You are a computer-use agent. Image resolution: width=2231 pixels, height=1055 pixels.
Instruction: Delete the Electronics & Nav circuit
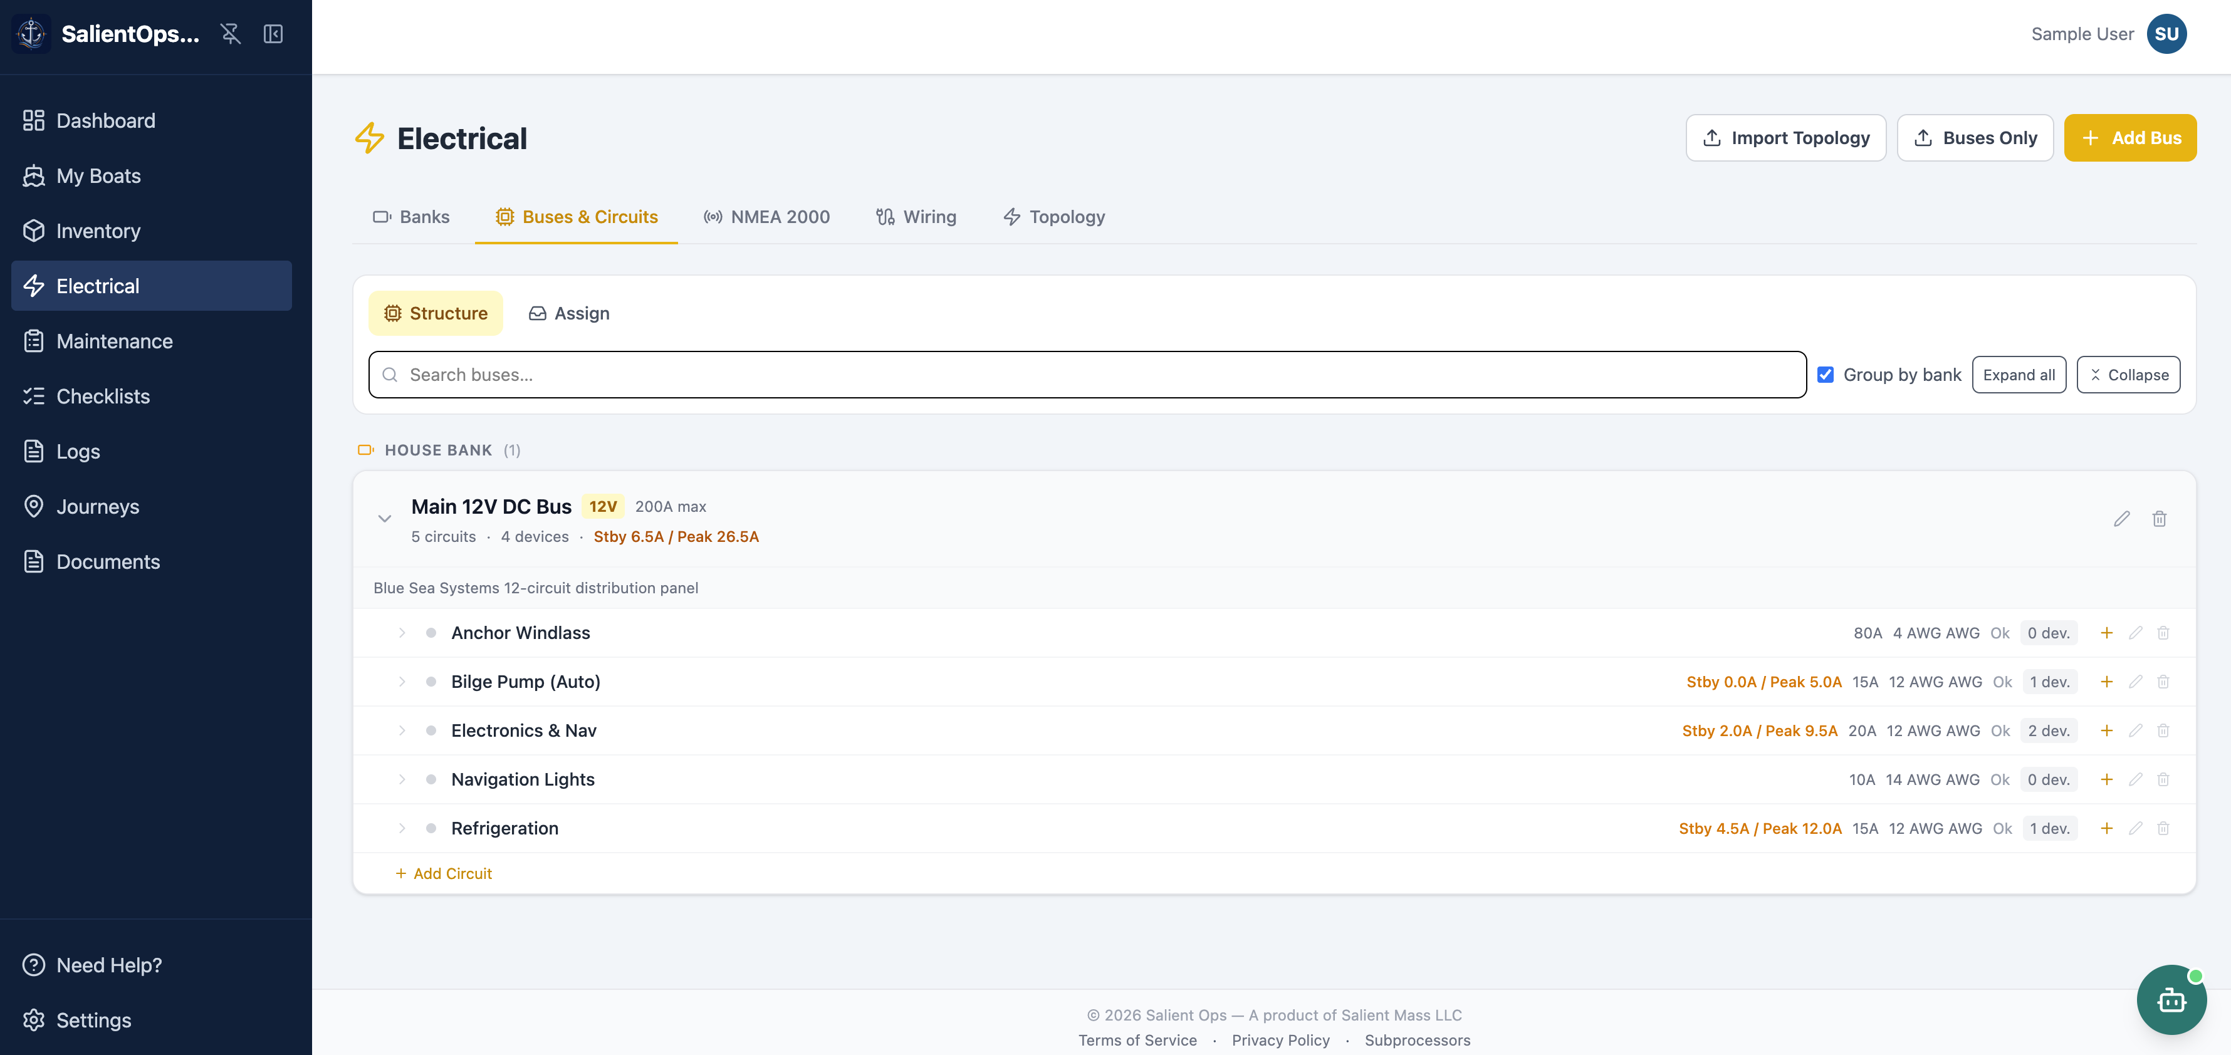click(x=2163, y=730)
